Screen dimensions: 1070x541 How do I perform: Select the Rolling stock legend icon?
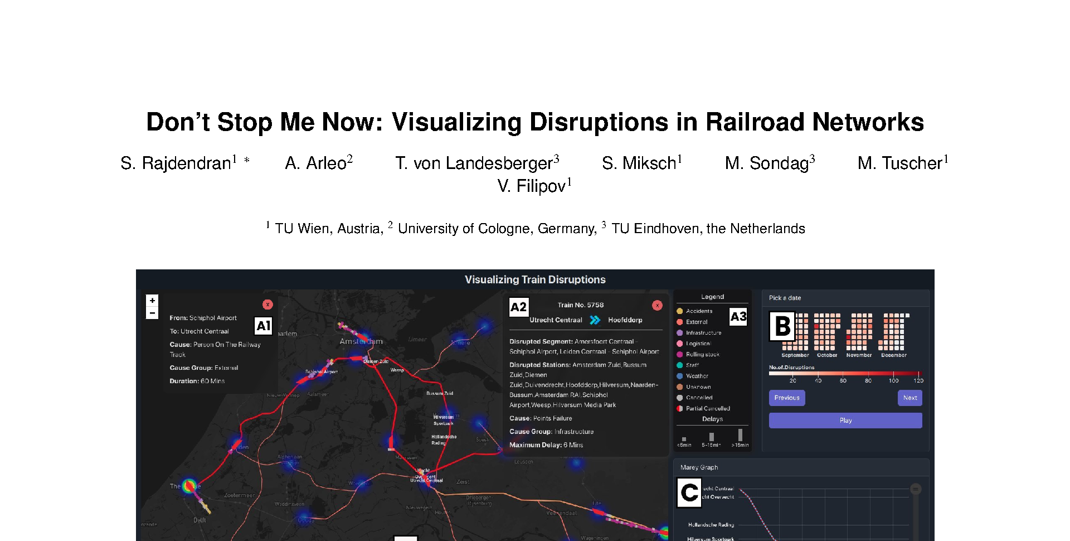click(679, 355)
